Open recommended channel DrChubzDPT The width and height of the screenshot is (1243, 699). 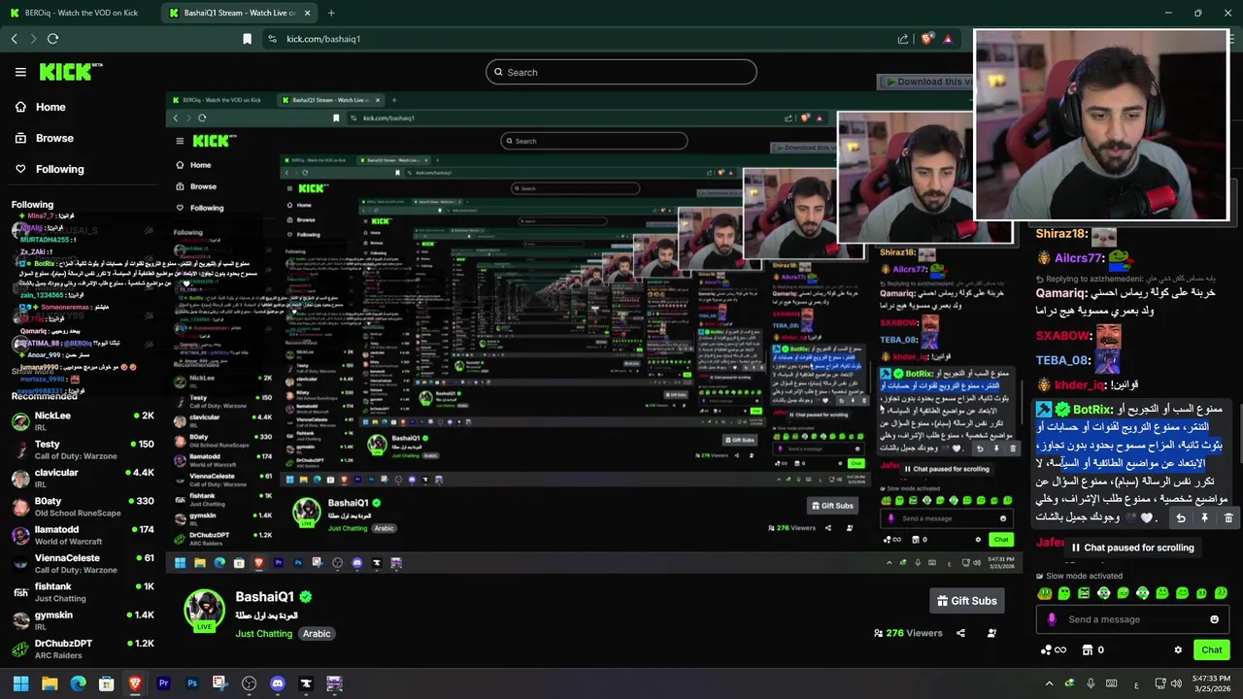[x=83, y=649]
